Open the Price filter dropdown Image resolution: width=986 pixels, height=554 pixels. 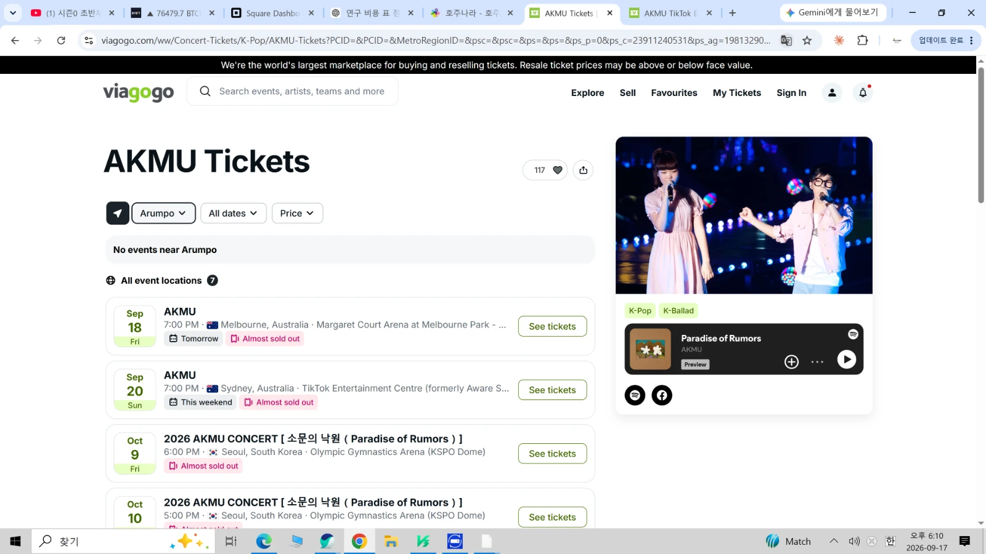point(297,213)
